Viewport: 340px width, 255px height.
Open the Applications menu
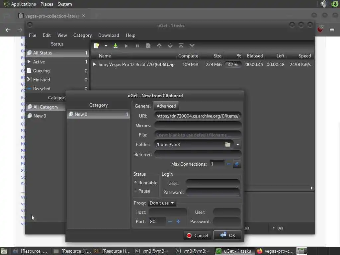(x=24, y=4)
